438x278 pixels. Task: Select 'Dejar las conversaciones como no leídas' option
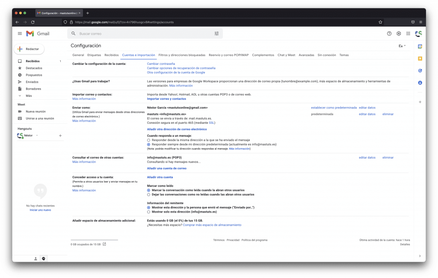pos(149,194)
